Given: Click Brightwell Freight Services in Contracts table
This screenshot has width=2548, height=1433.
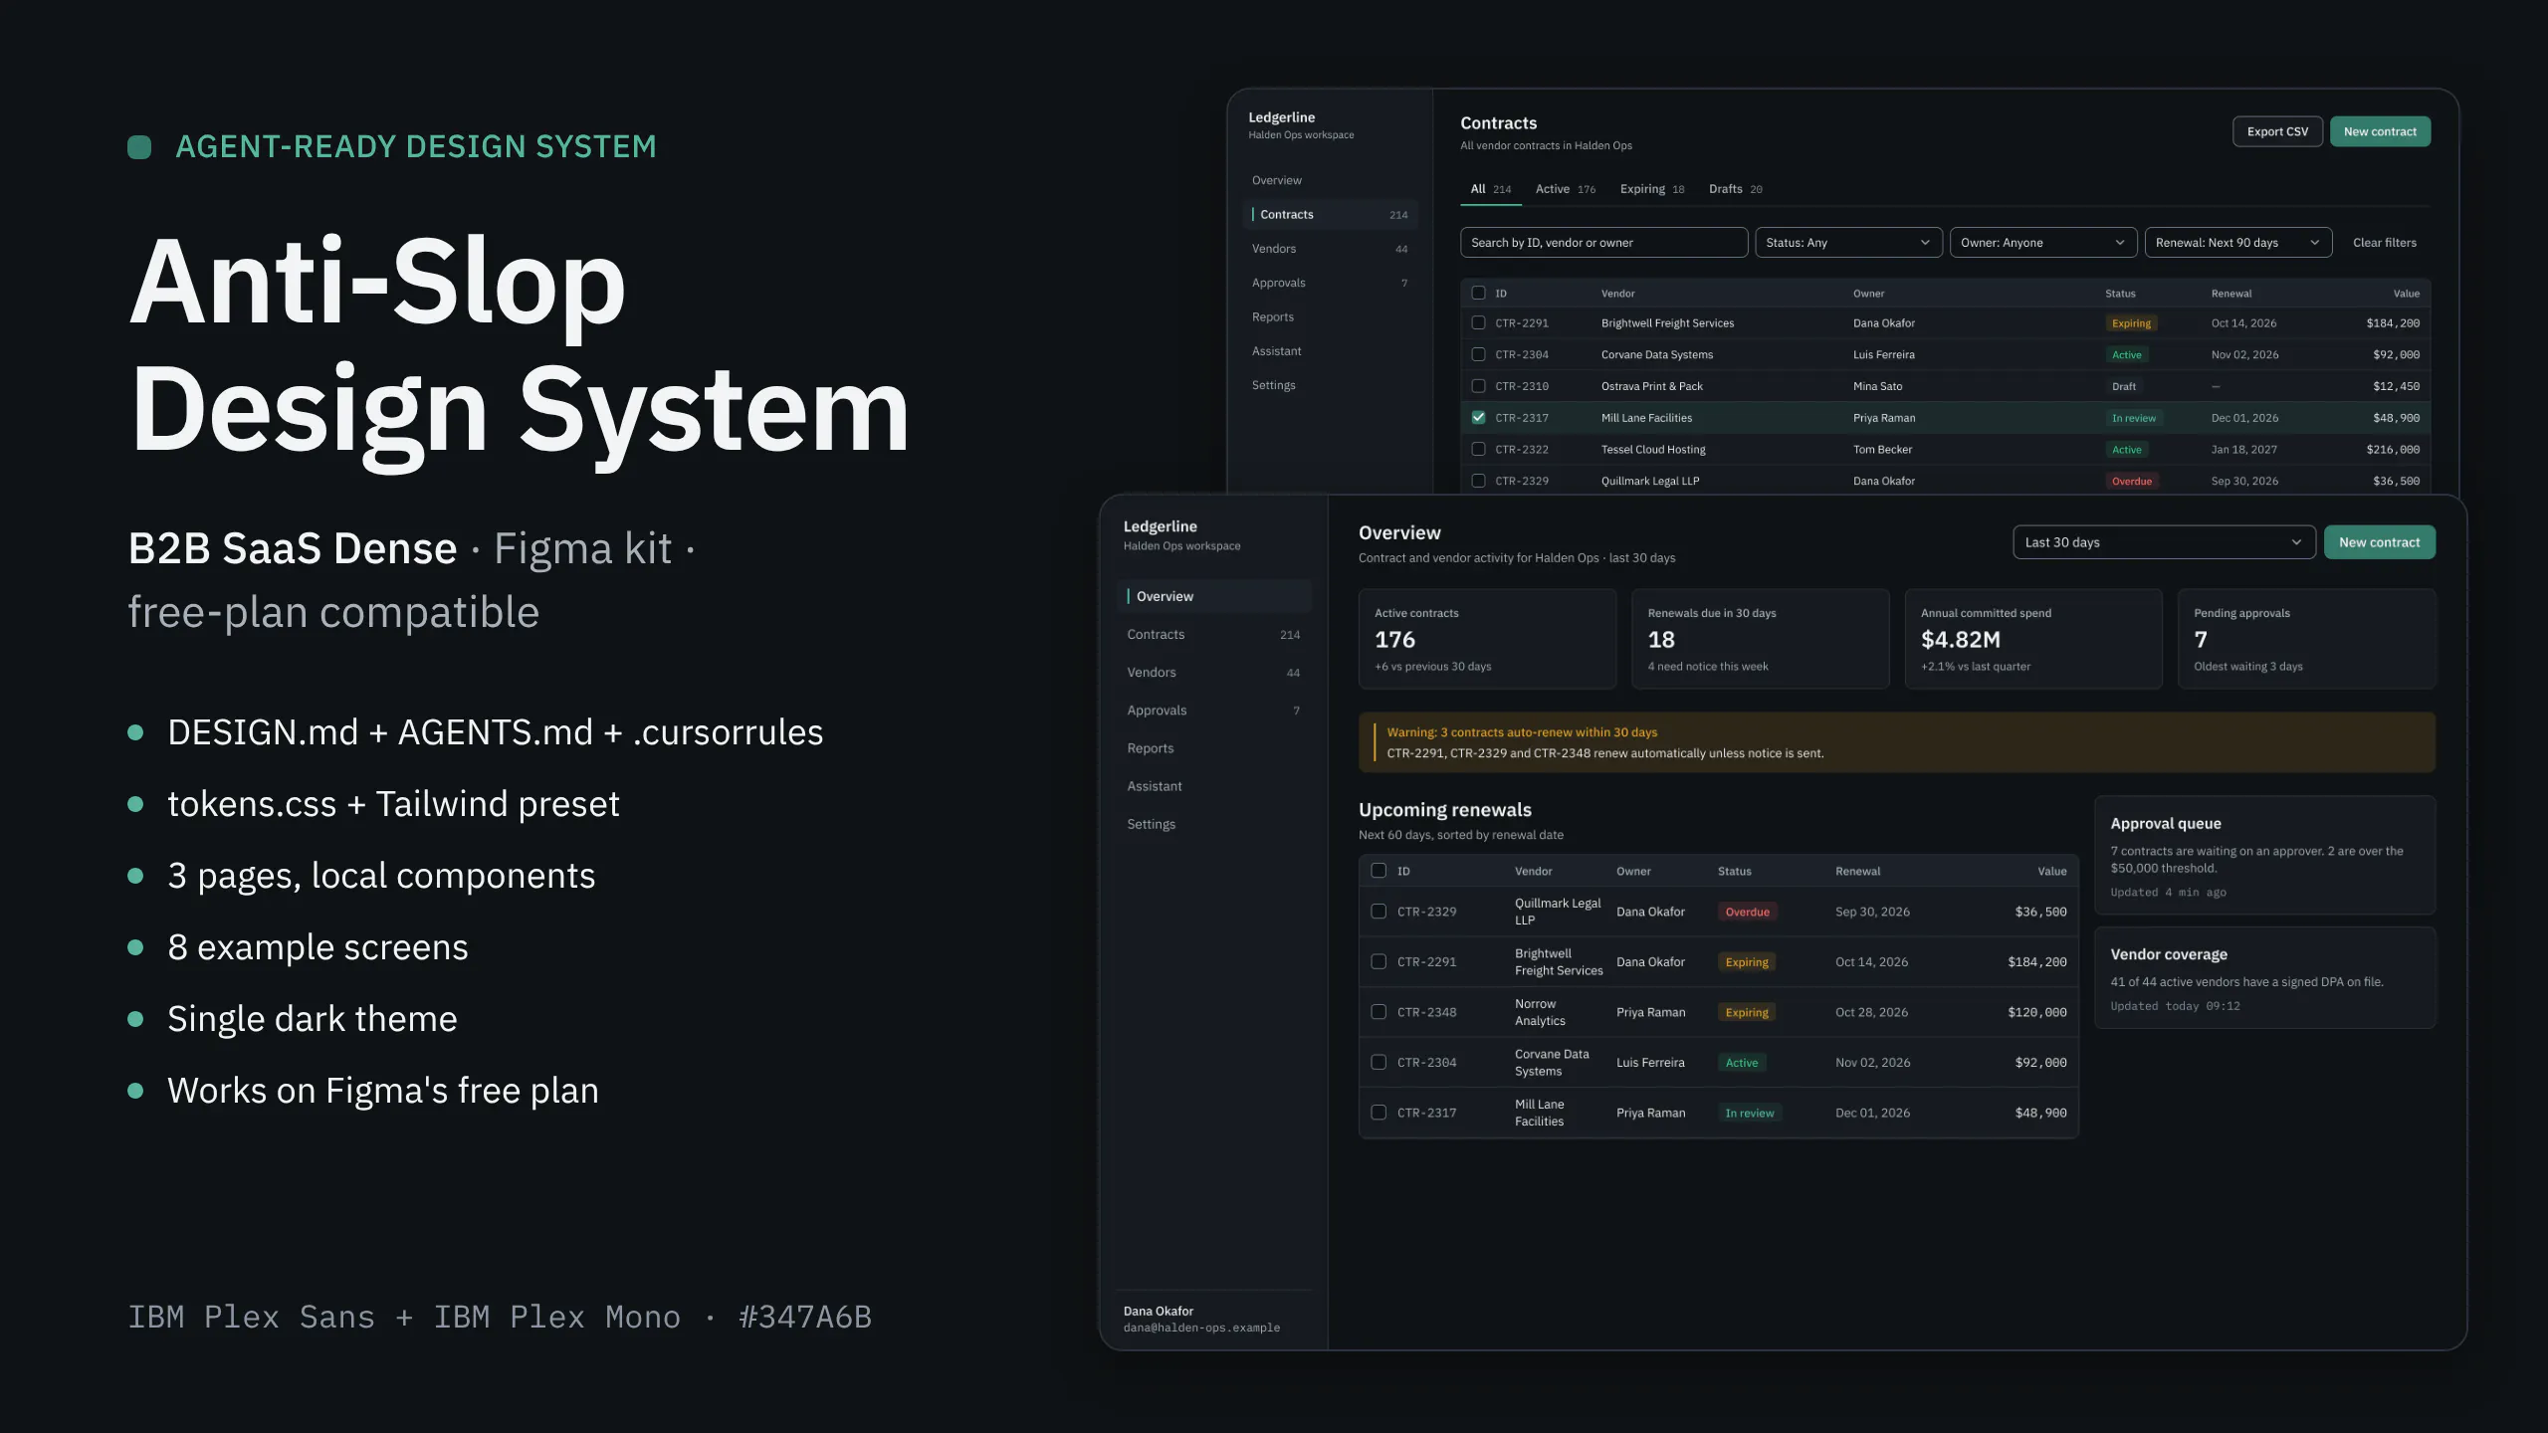Looking at the screenshot, I should (x=1667, y=322).
